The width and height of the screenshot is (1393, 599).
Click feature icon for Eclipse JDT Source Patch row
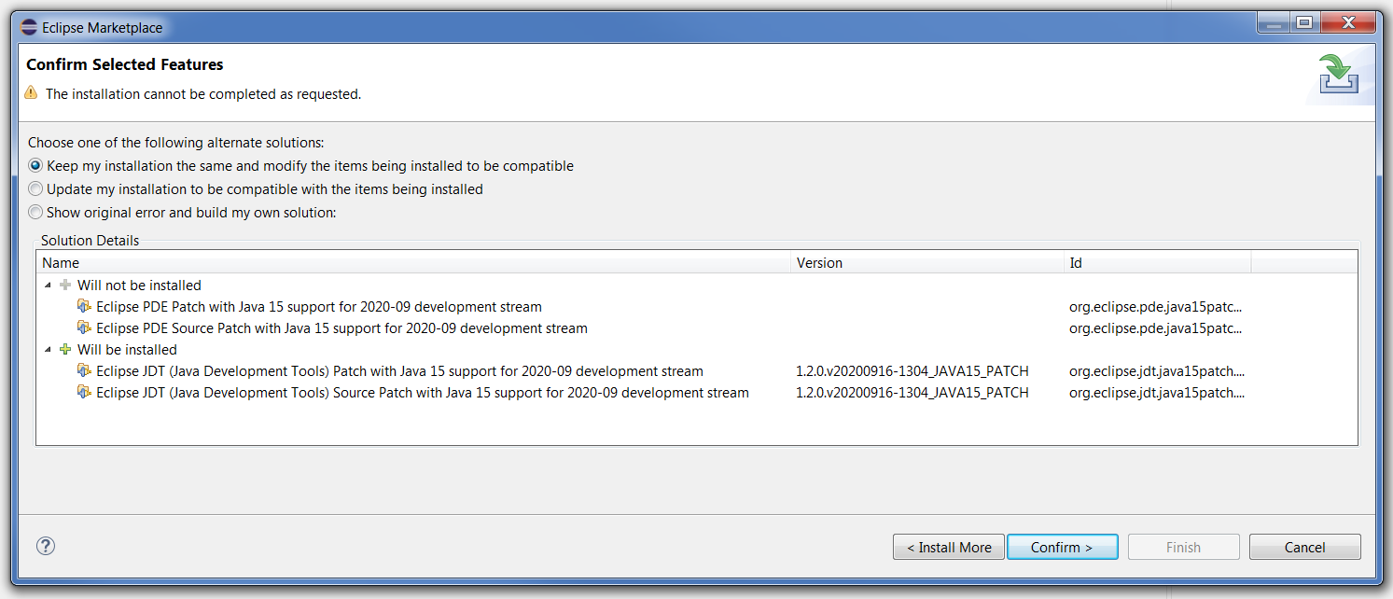pos(85,392)
